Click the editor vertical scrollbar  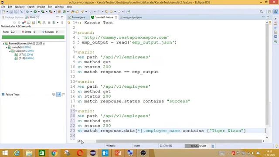pos(267,74)
